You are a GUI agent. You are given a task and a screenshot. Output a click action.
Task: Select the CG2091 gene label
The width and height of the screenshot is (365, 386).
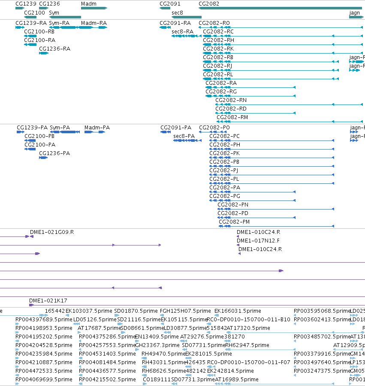pos(170,4)
